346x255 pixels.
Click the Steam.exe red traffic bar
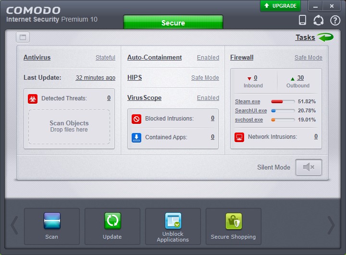point(283,101)
